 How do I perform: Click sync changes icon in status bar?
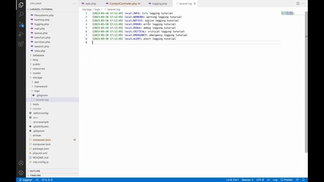click(x=37, y=180)
